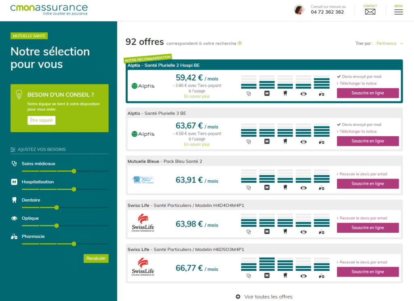Open the Trier par Pertinence dropdown
Screen dimensions: 414x301
389,43
